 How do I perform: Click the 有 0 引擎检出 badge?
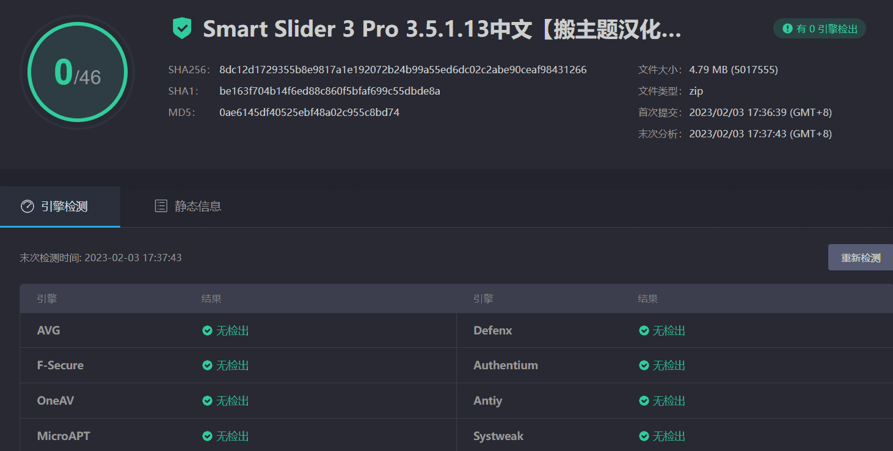coord(820,29)
